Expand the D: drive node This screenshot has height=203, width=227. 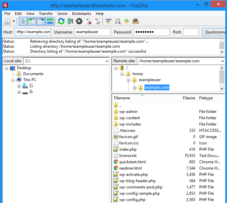19,92
